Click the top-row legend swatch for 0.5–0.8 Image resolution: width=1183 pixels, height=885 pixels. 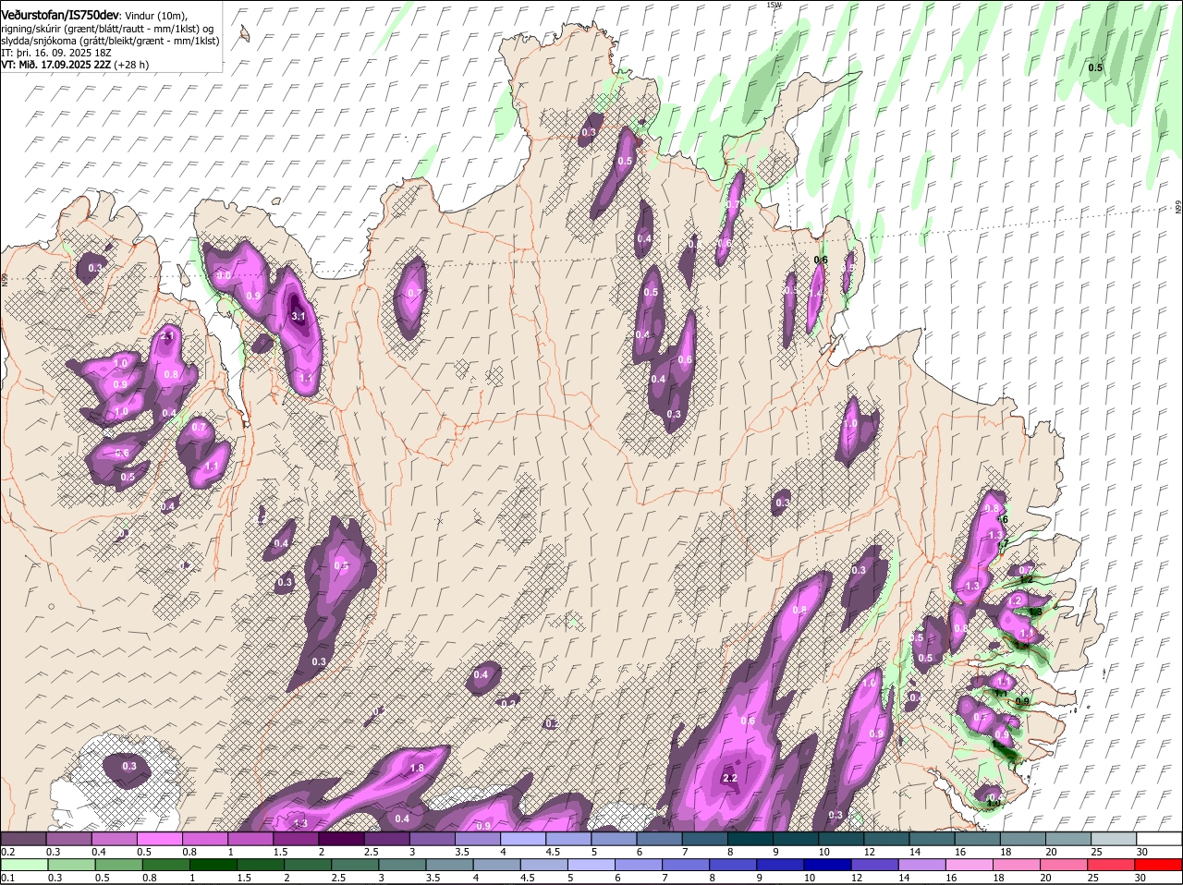click(x=159, y=839)
